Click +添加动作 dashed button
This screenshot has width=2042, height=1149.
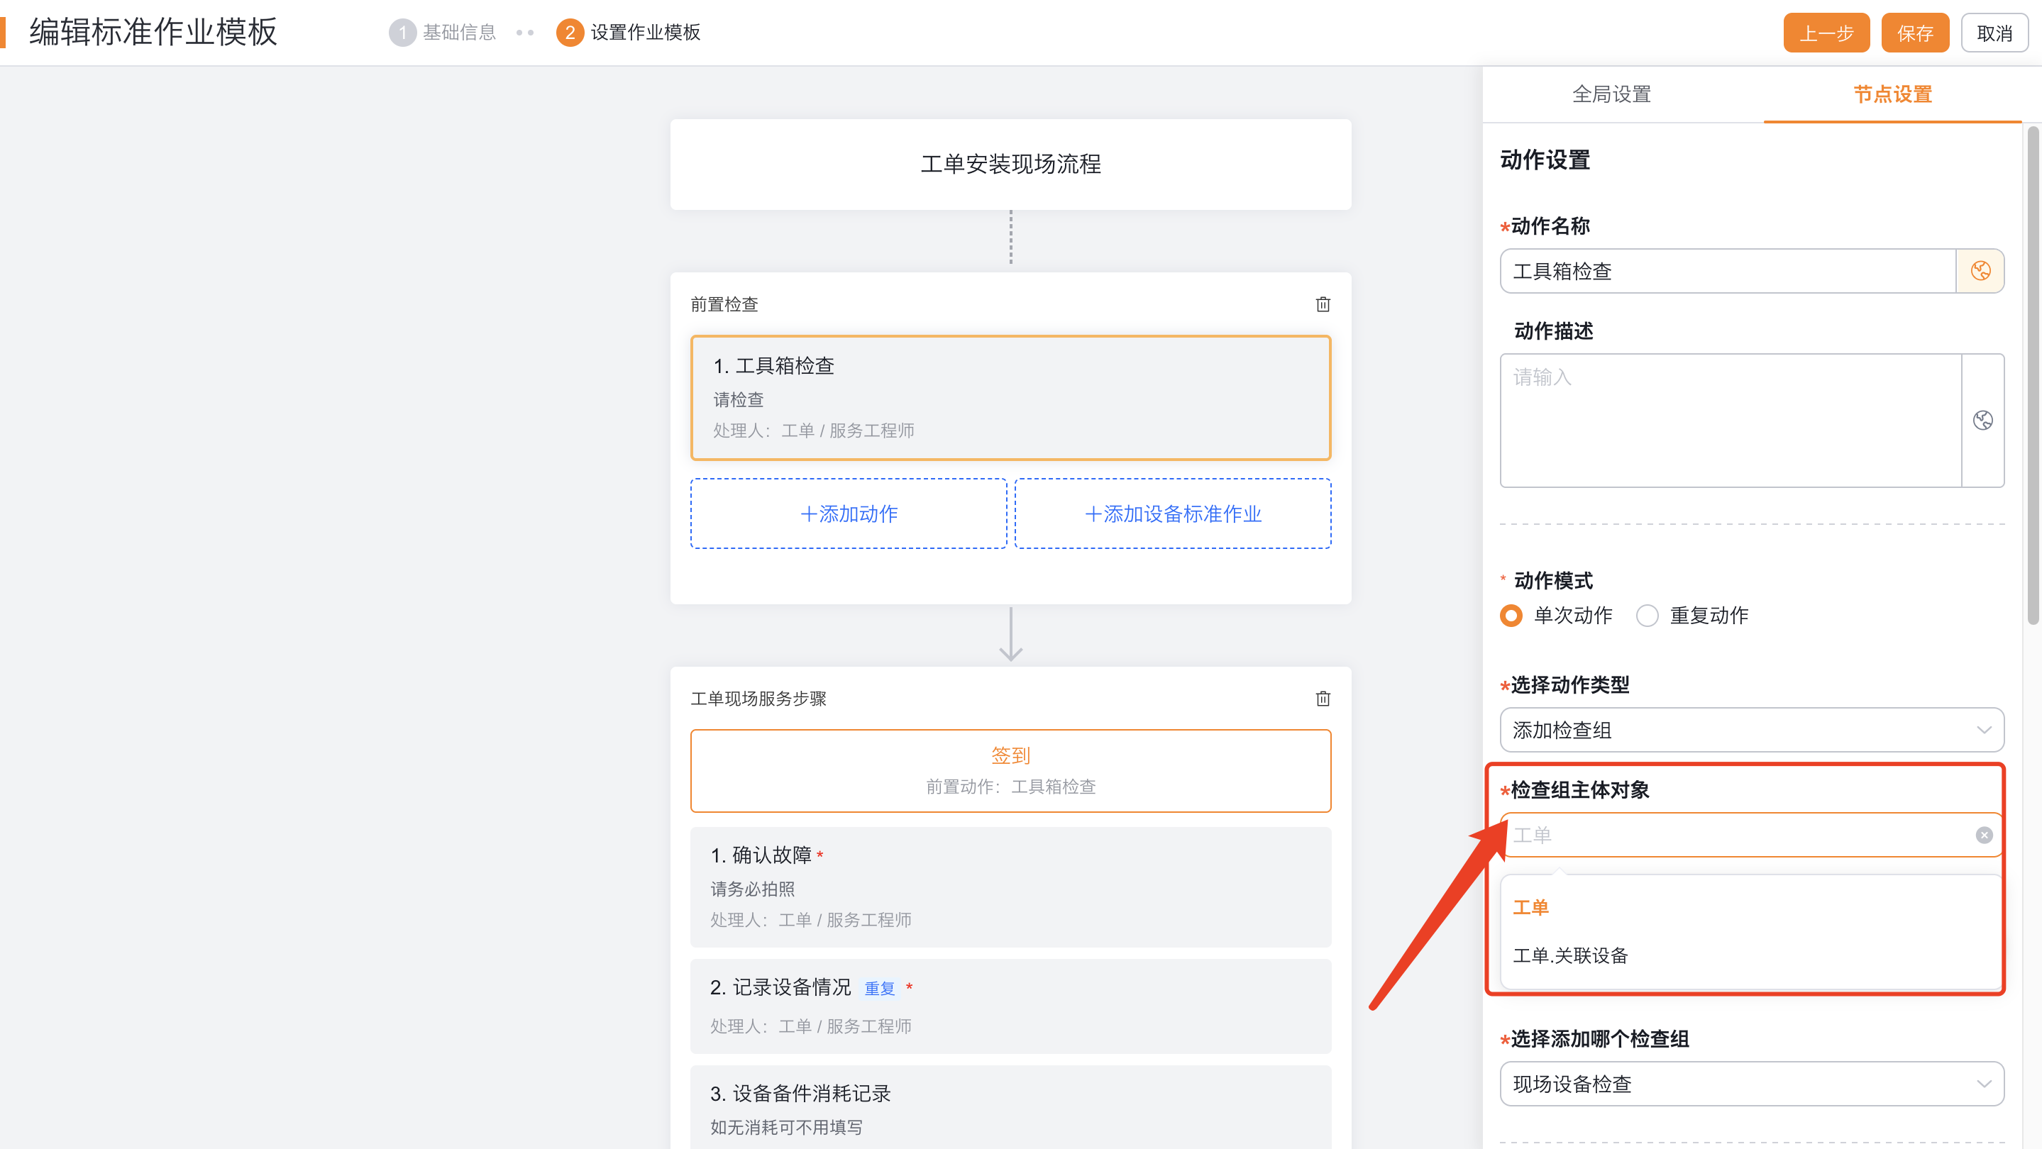point(848,514)
